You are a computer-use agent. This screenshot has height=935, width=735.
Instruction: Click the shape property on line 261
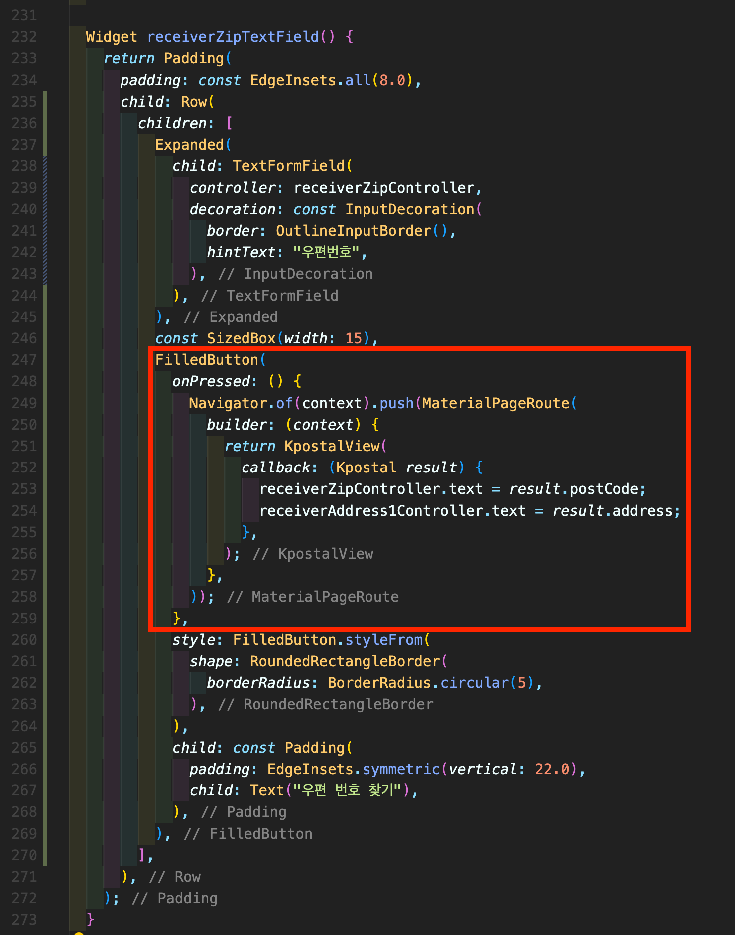pos(211,661)
